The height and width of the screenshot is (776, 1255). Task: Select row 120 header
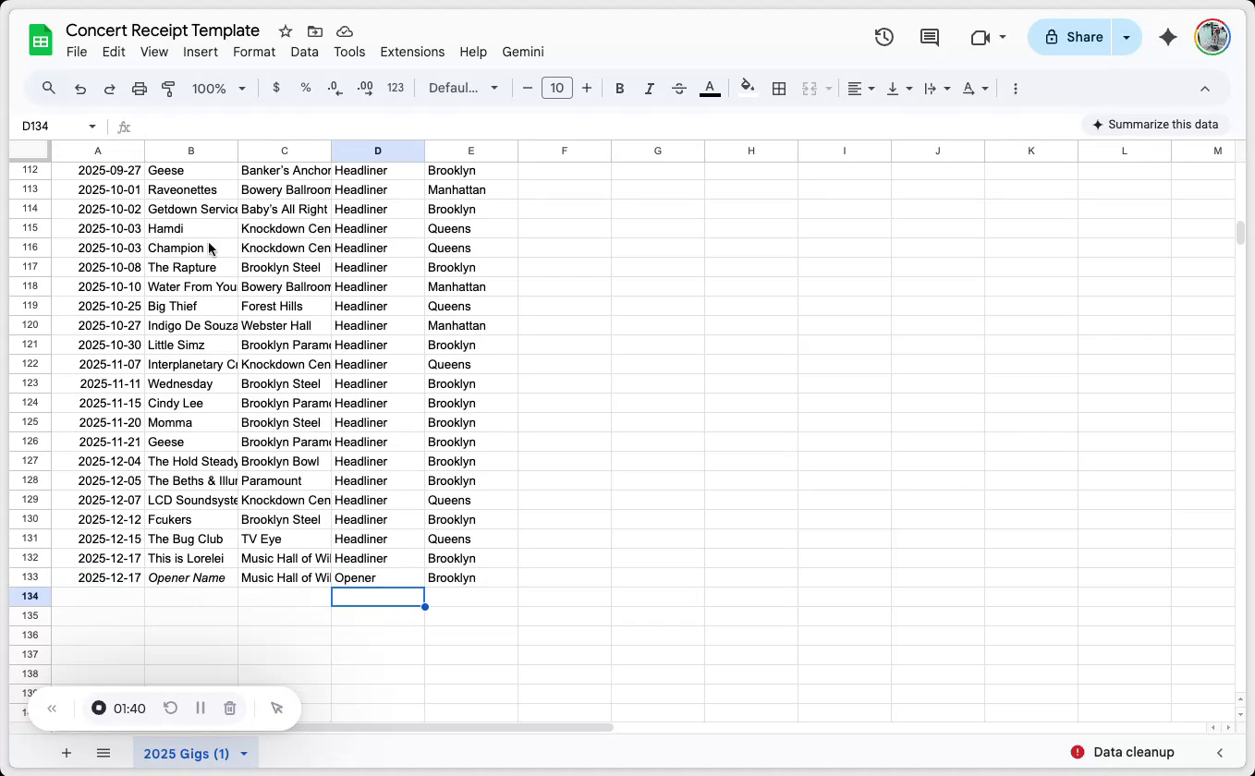click(30, 326)
